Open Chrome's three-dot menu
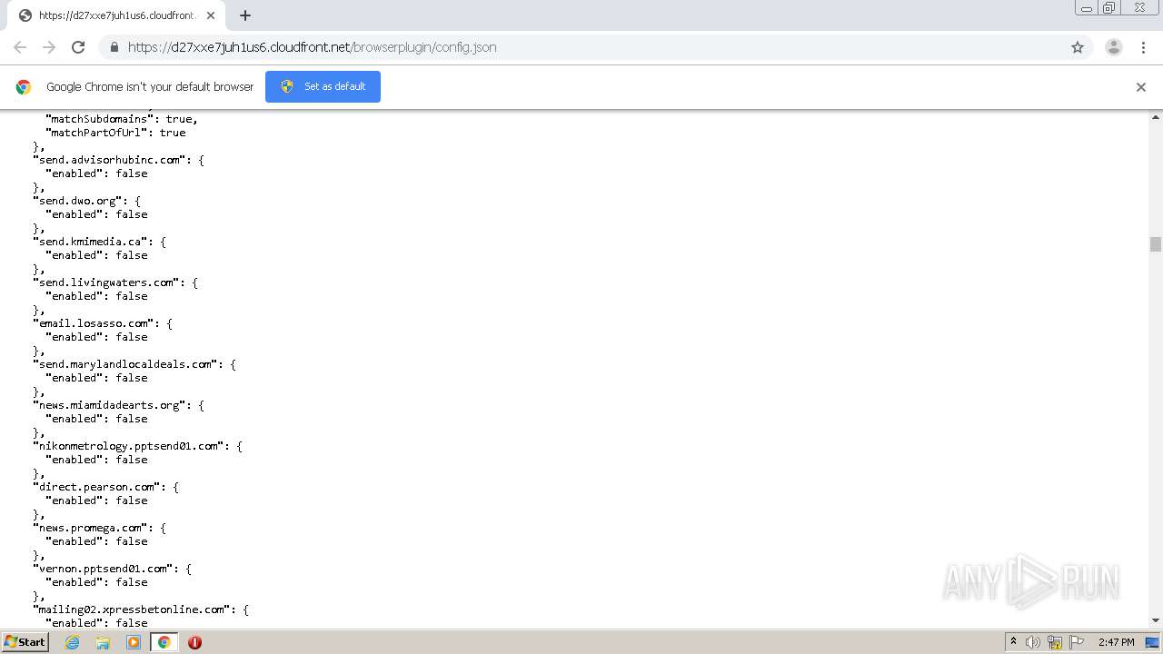Screen dimensions: 1163x654 (x=1144, y=47)
